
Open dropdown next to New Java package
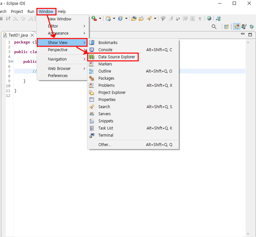point(114,19)
